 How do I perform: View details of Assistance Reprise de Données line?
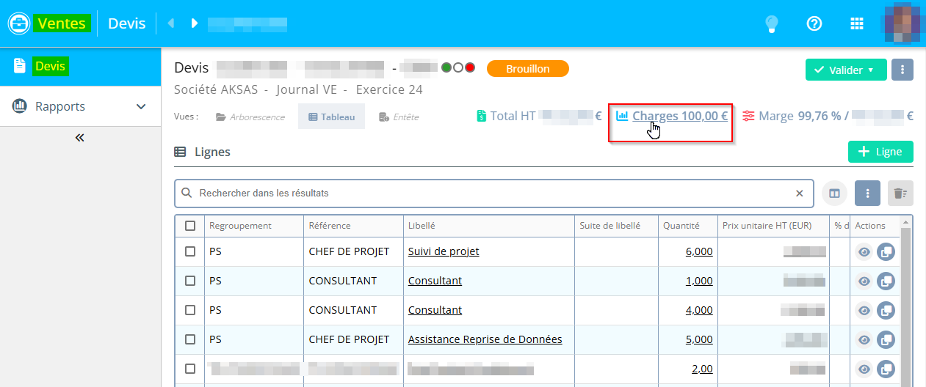(x=864, y=340)
